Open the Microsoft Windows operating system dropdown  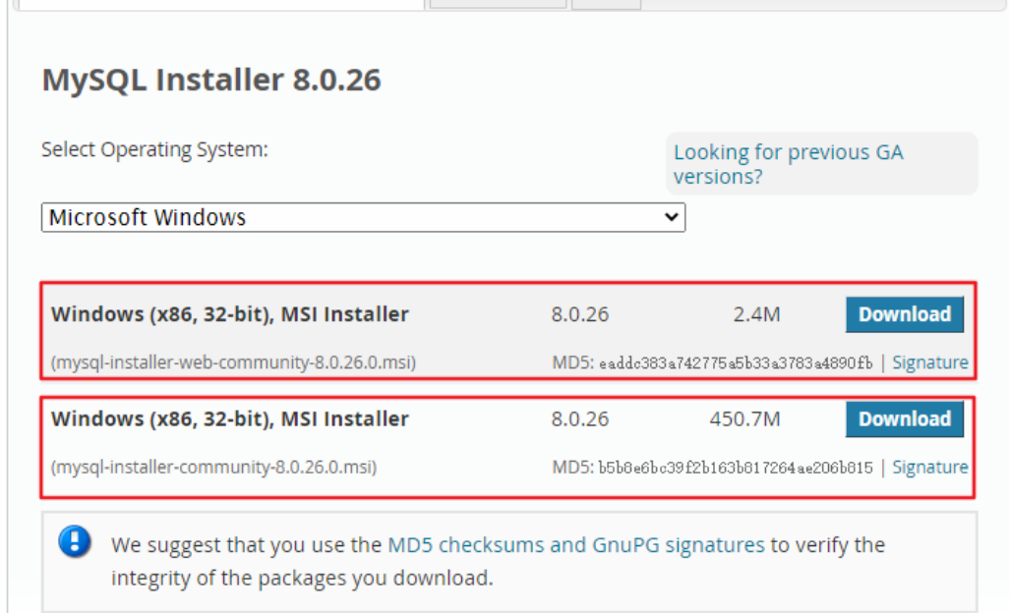point(363,217)
